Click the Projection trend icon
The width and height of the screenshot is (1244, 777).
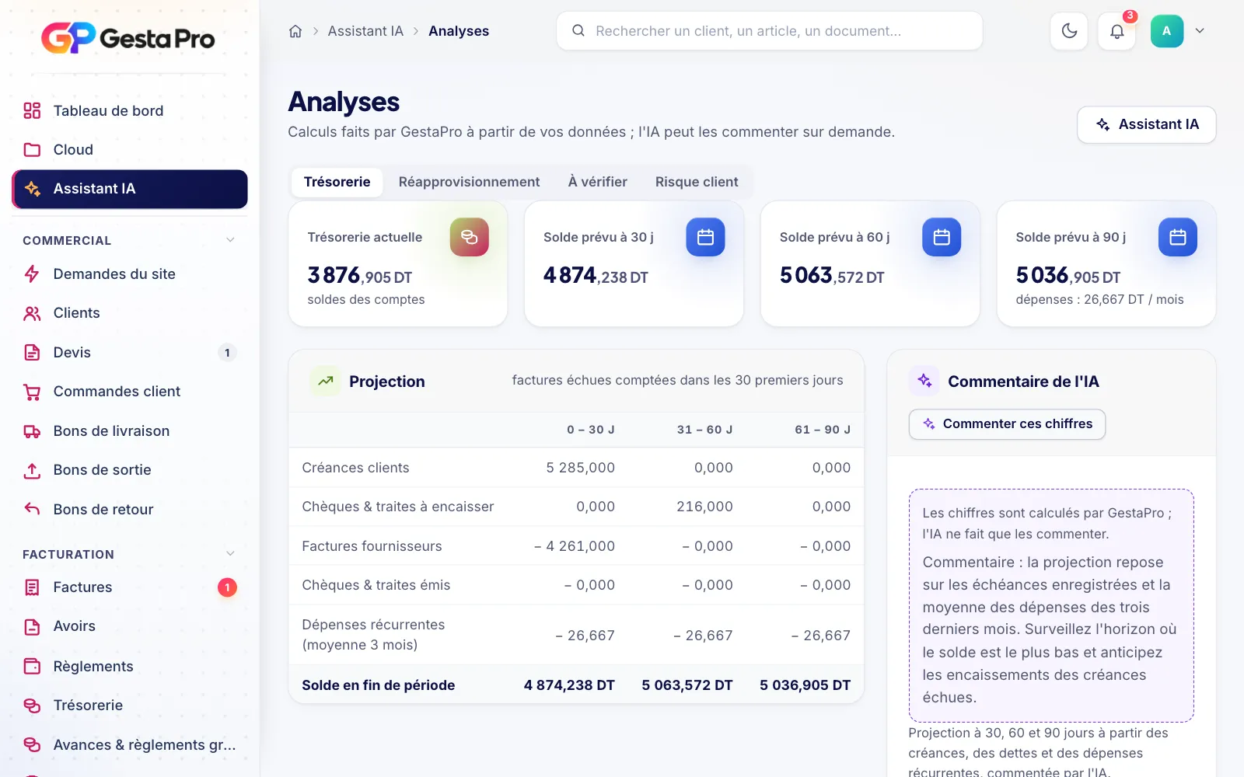coord(325,382)
